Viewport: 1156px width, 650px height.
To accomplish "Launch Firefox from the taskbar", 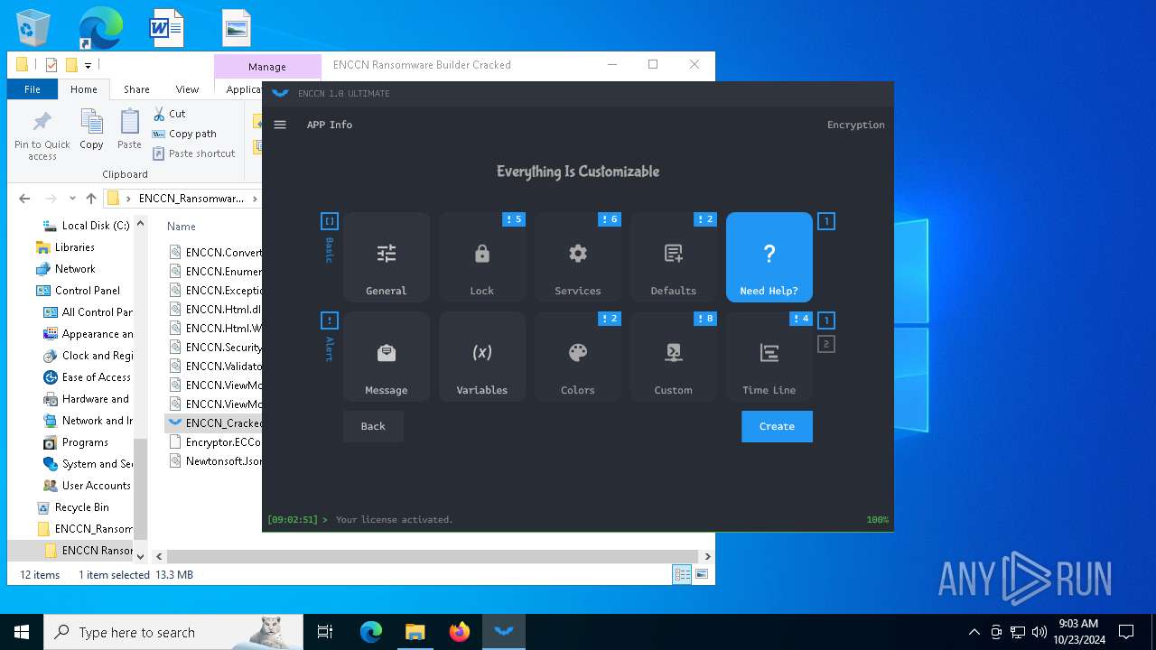I will (460, 632).
